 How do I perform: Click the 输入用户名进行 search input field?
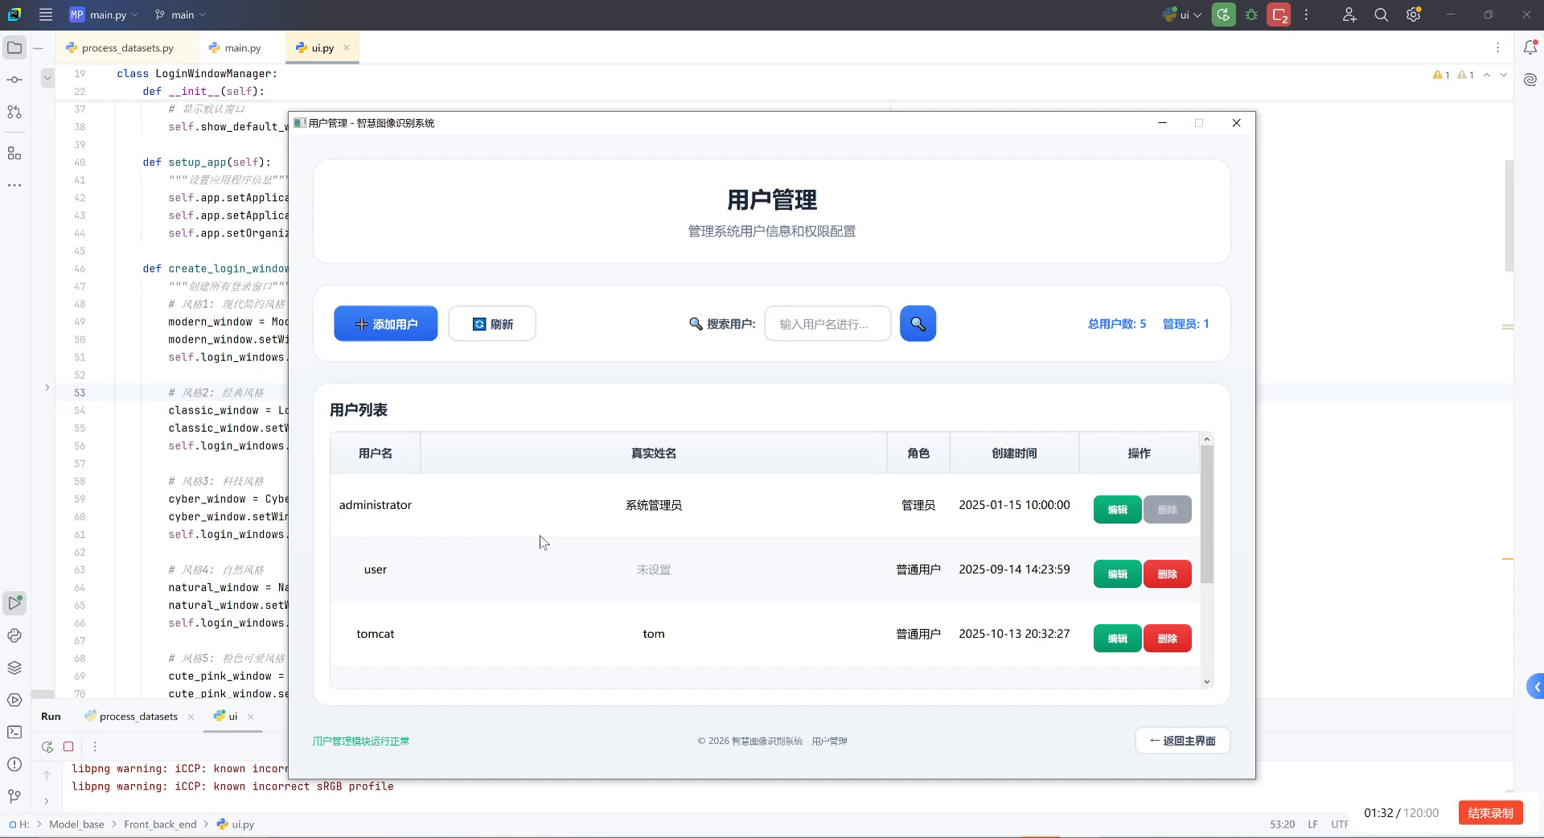(827, 323)
